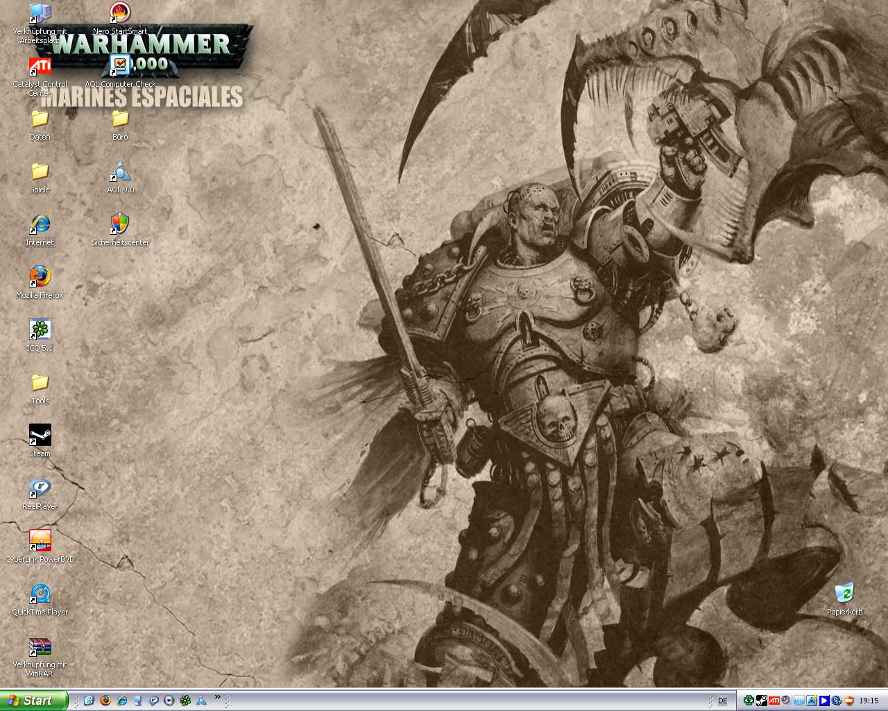Select the WinRAR shortcut icon
Image resolution: width=888 pixels, height=711 pixels.
pos(40,647)
